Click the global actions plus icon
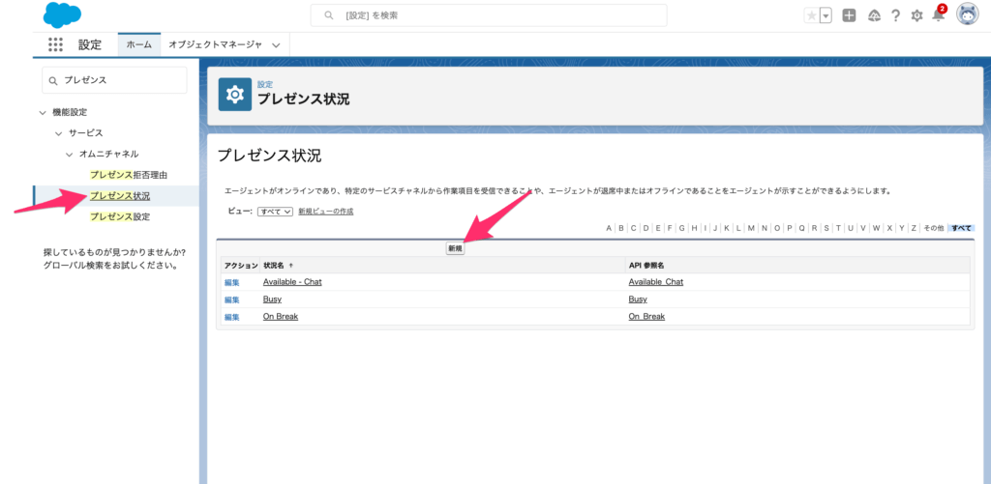The height and width of the screenshot is (484, 991). [850, 15]
